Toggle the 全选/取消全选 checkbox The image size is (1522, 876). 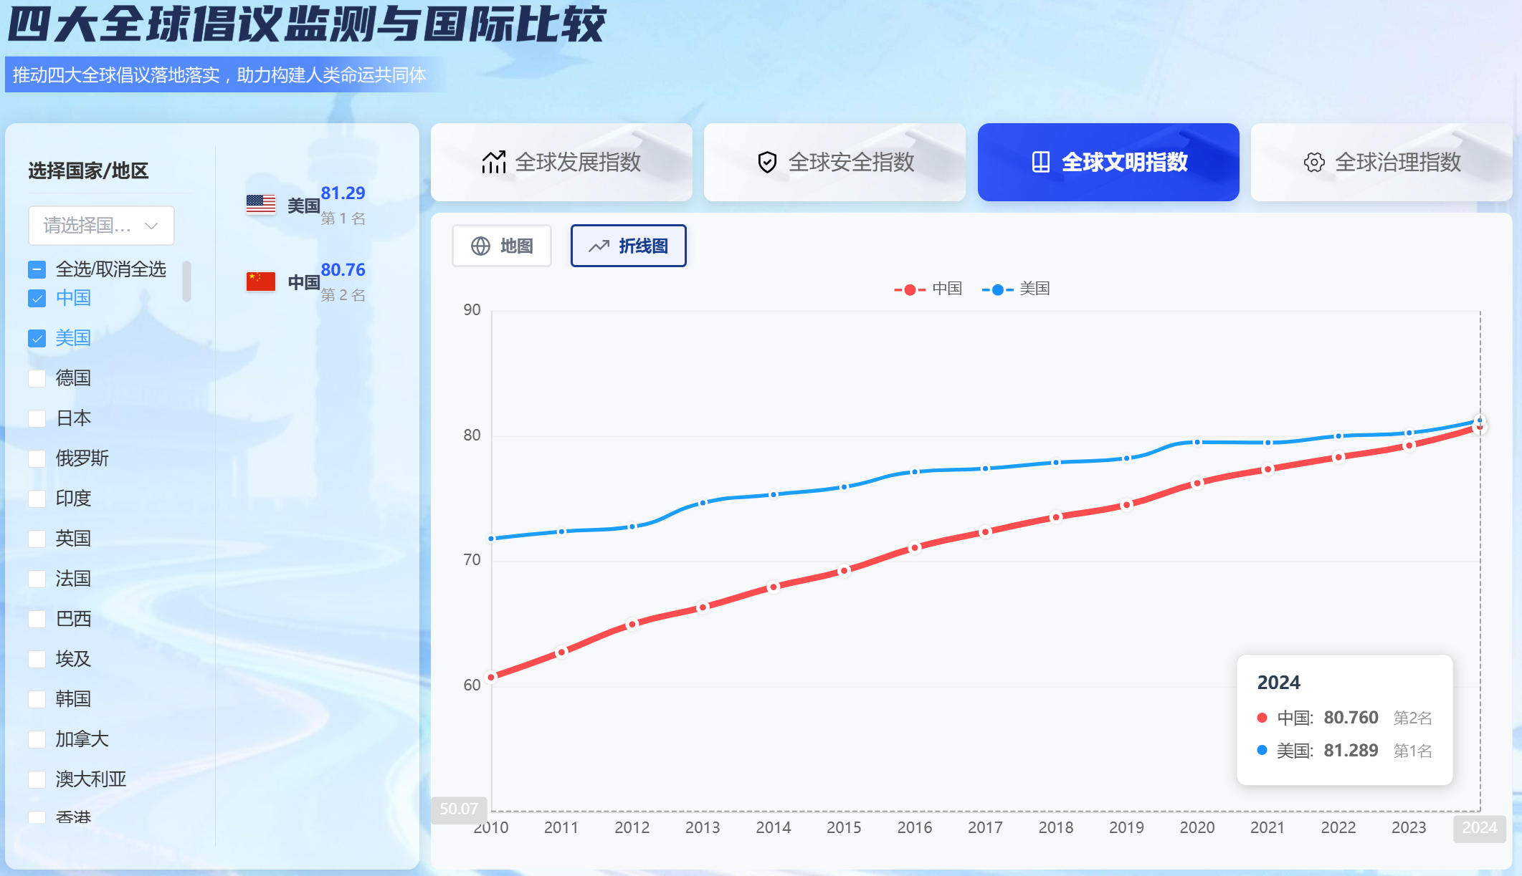(37, 269)
